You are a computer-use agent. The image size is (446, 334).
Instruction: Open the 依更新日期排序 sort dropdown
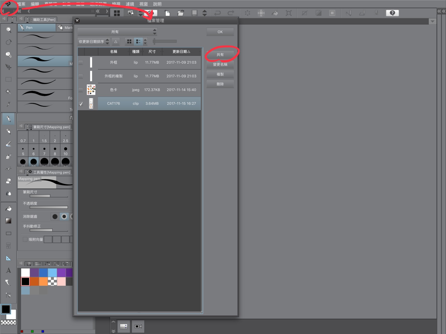point(94,42)
